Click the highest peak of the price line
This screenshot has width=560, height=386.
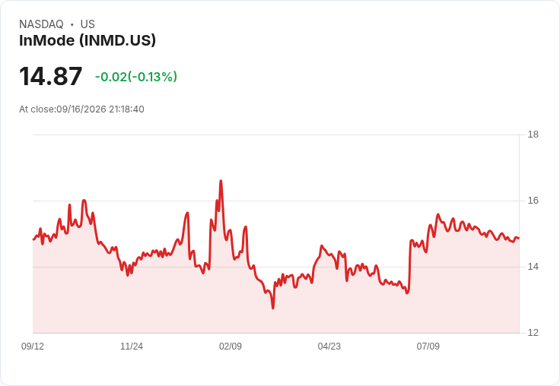(221, 181)
